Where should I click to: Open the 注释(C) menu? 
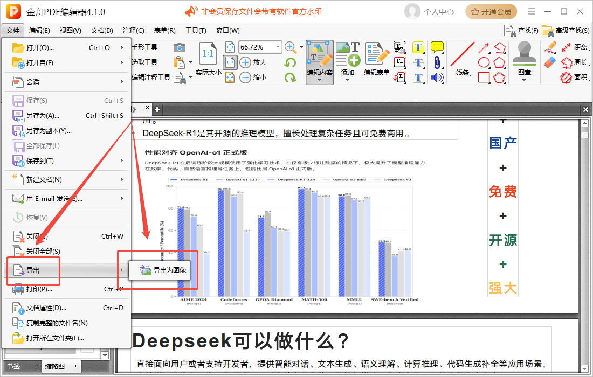click(133, 31)
